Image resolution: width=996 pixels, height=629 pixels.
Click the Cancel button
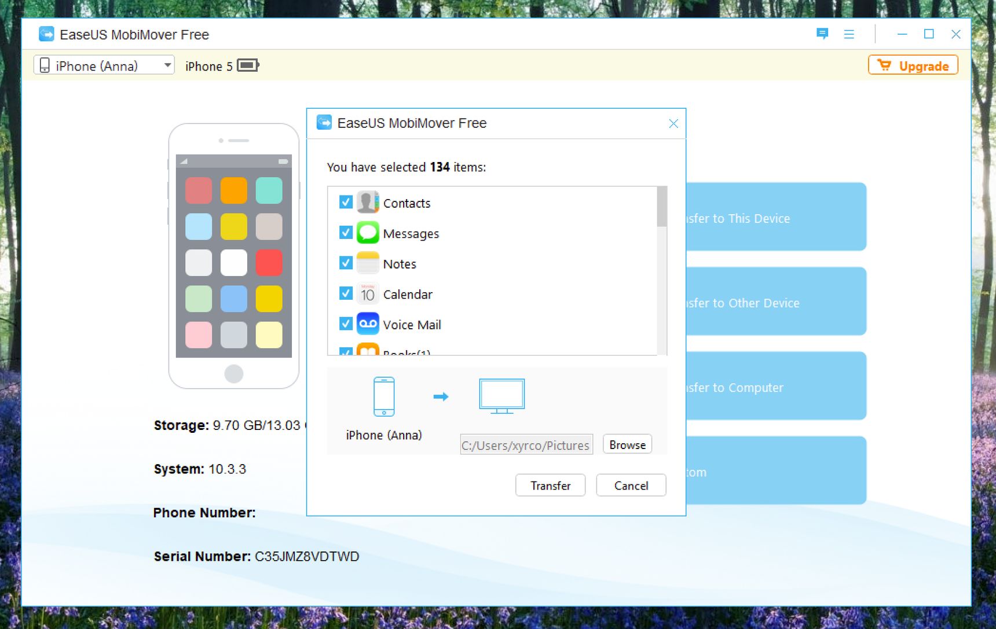(x=631, y=485)
